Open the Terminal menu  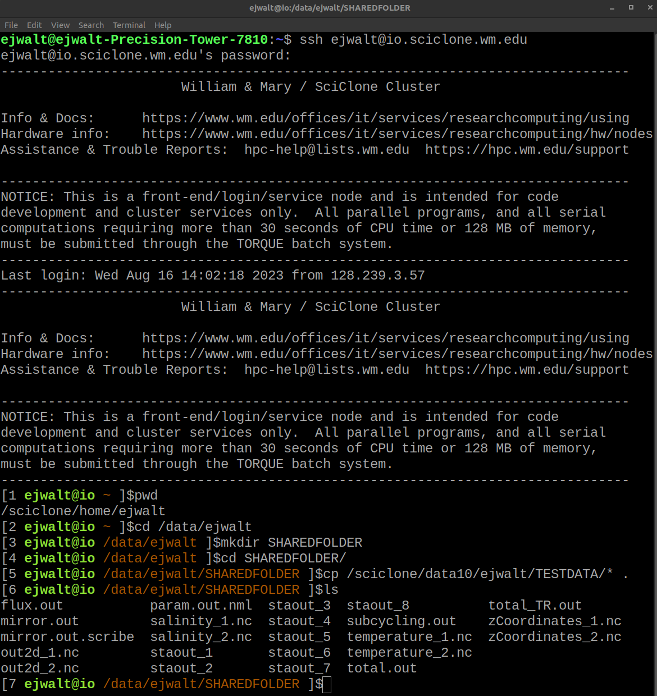point(129,25)
